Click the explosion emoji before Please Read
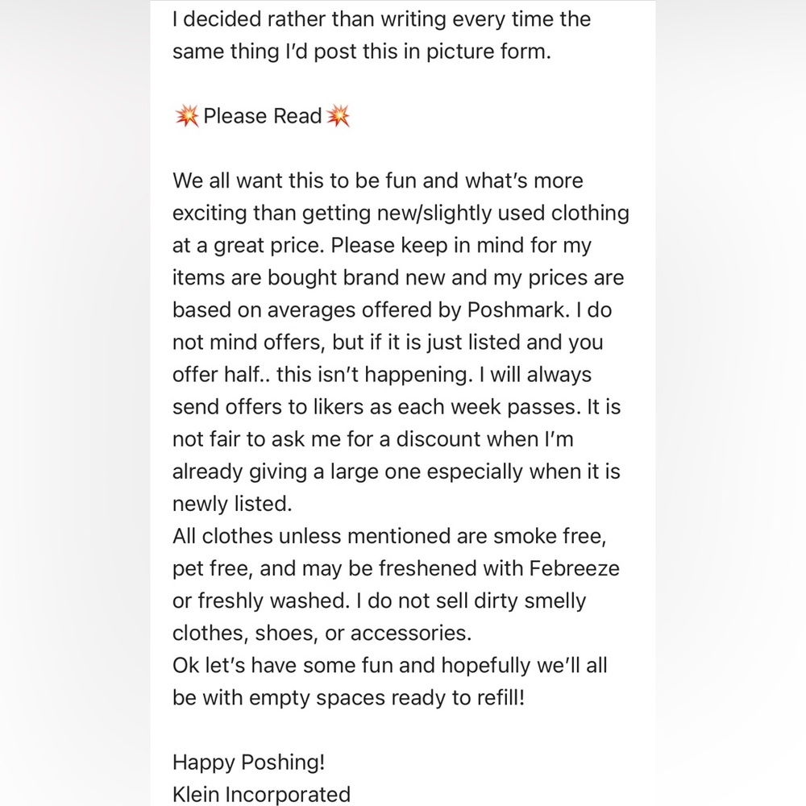The height and width of the screenshot is (806, 806). pos(187,115)
